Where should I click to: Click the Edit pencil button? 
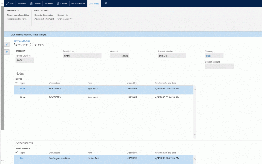10,3
